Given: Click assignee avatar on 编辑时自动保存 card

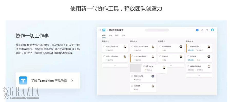Looking at the screenshot, I should pyautogui.click(x=209, y=66).
